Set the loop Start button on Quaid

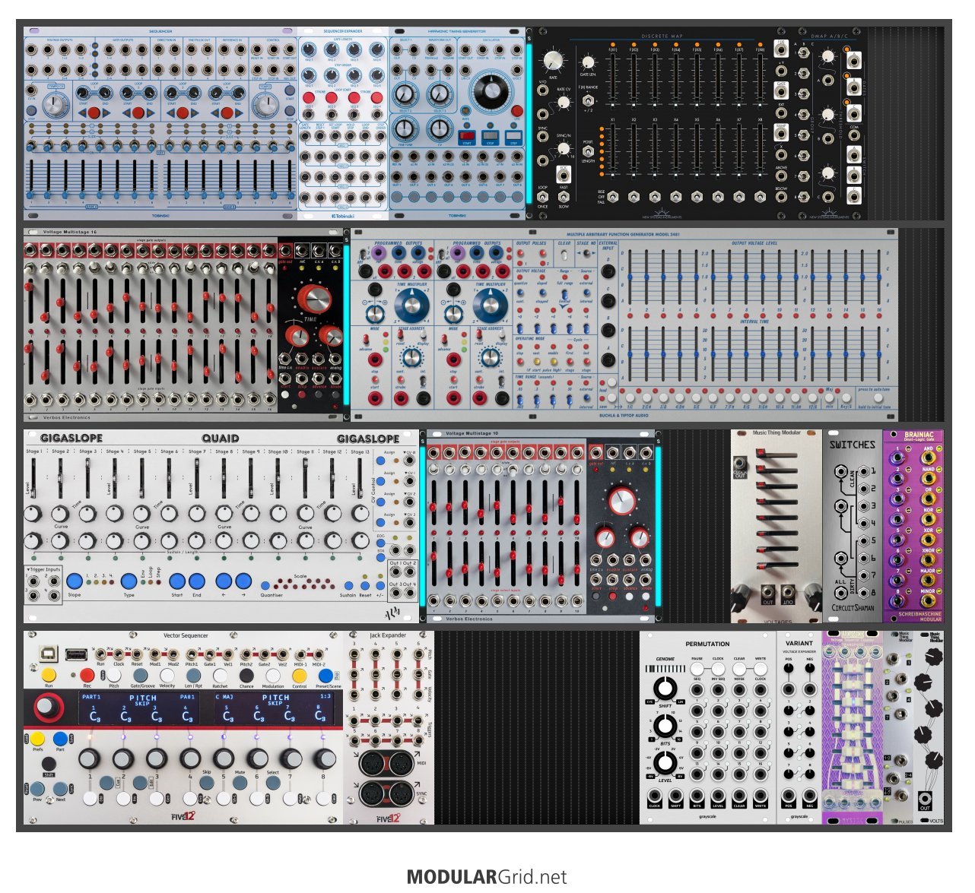pyautogui.click(x=177, y=582)
